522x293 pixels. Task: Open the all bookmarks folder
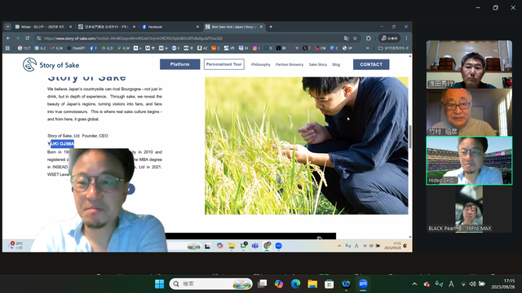click(x=393, y=48)
